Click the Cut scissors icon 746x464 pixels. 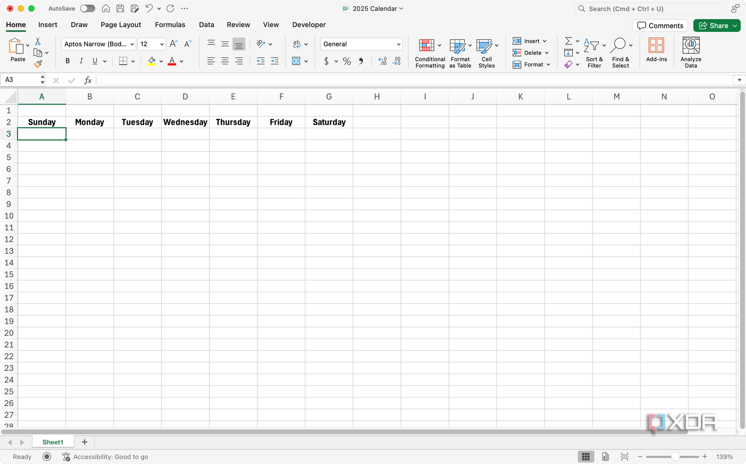click(x=38, y=41)
